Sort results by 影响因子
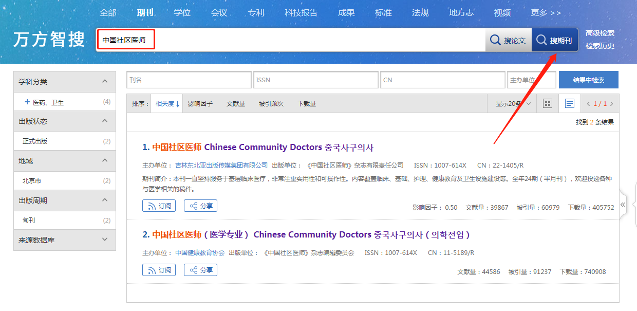Viewport: 637px width, 311px height. pos(200,104)
